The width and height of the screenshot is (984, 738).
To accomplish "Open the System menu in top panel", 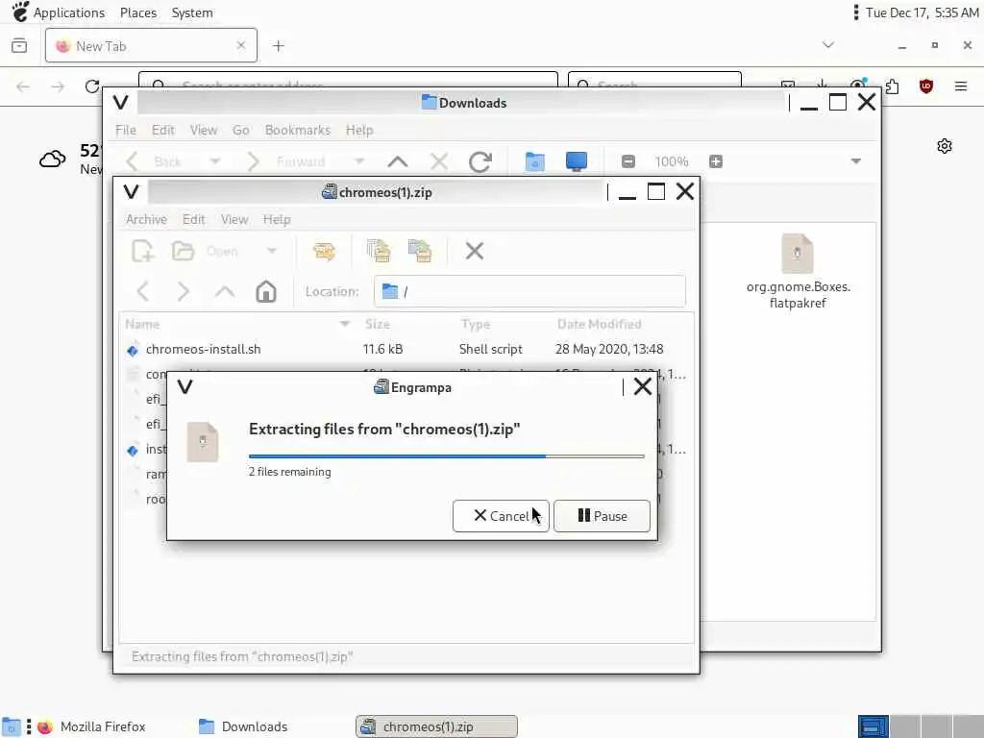I will click(192, 12).
